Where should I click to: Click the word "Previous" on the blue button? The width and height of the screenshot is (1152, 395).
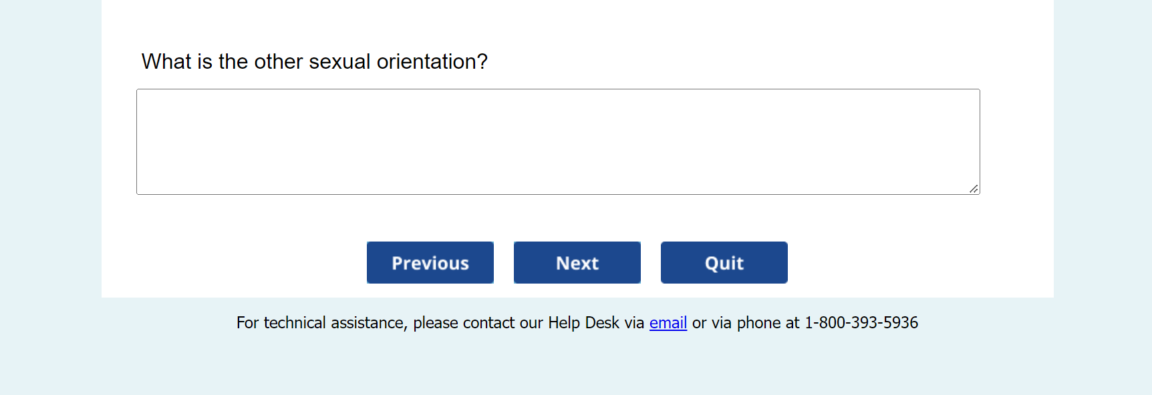coord(430,263)
